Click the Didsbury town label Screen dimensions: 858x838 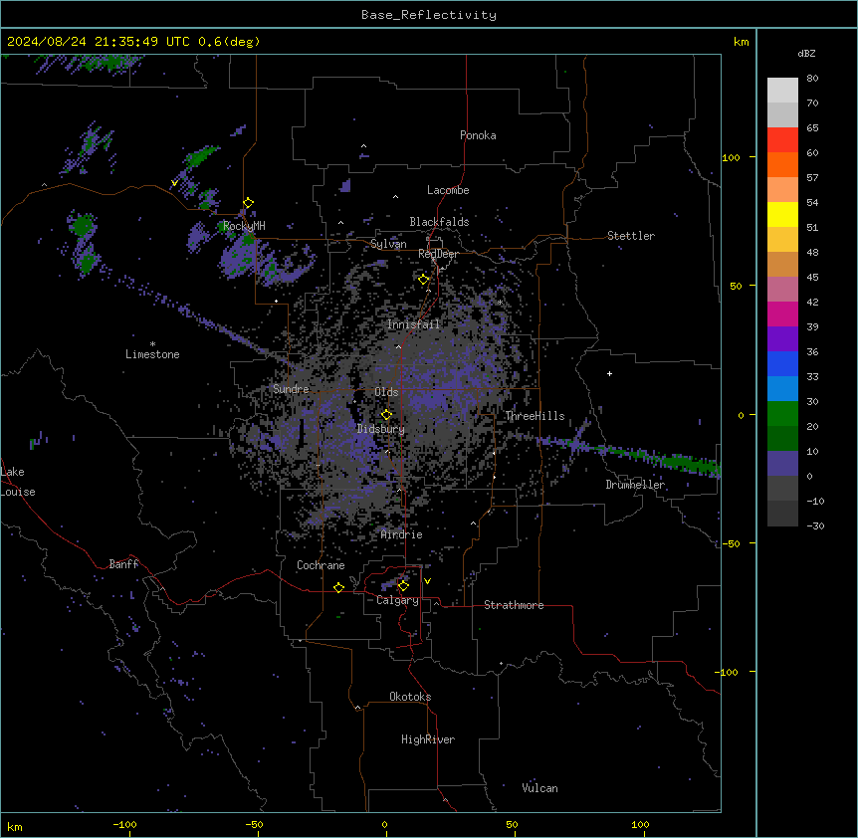(x=381, y=429)
